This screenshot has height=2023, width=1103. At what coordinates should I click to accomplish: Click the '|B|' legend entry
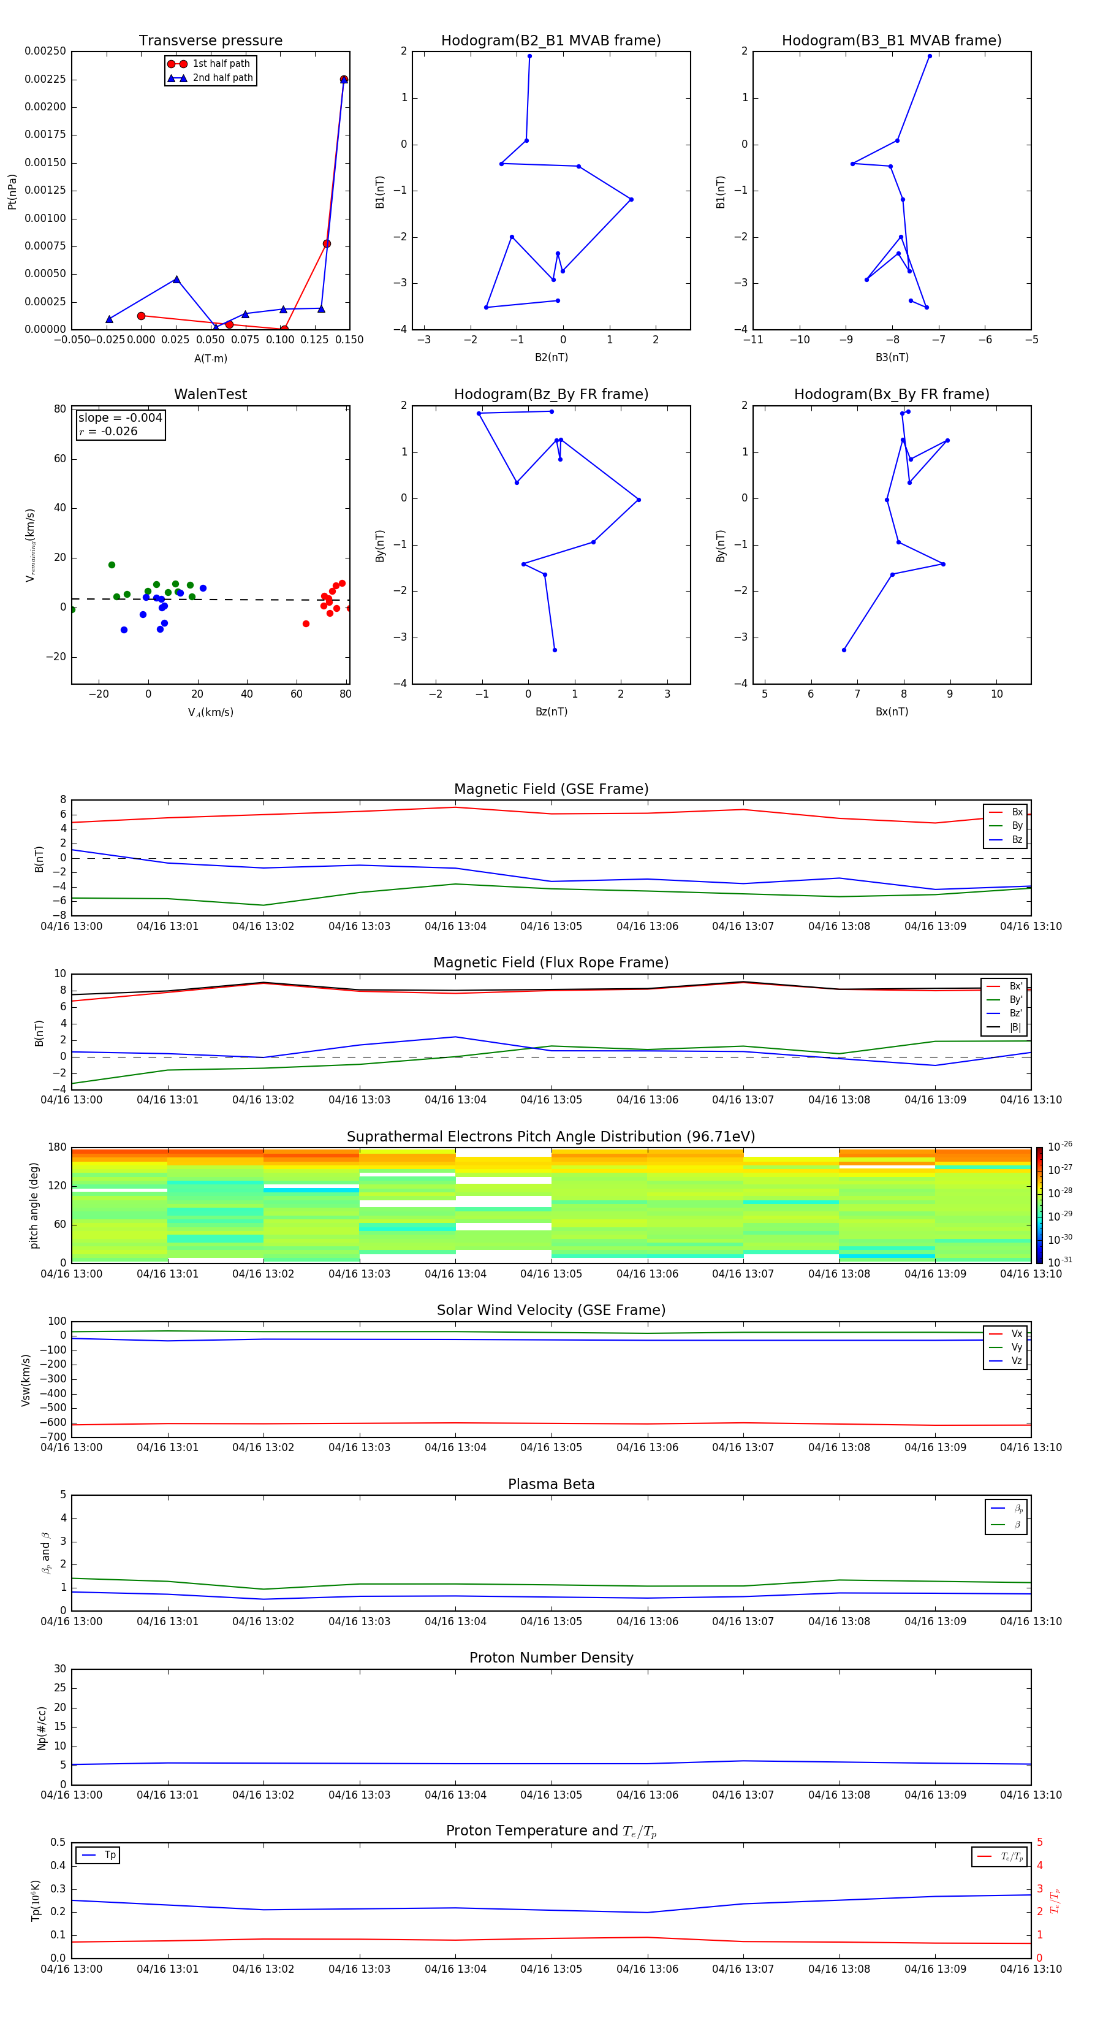tap(1005, 1027)
